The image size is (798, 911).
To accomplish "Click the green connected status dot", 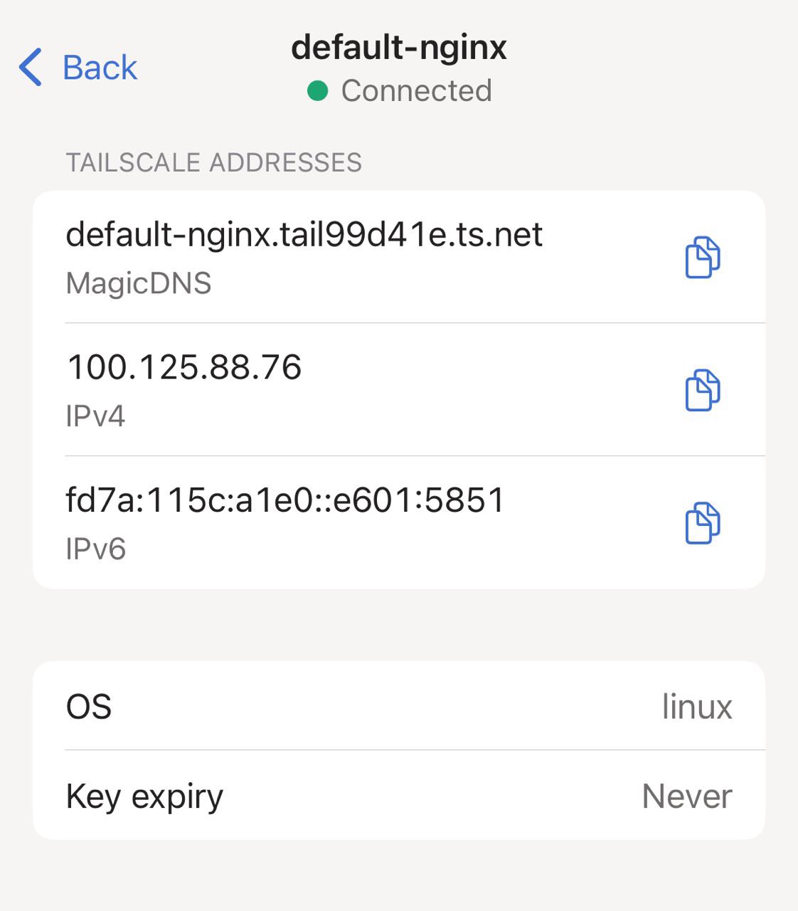I will point(317,91).
